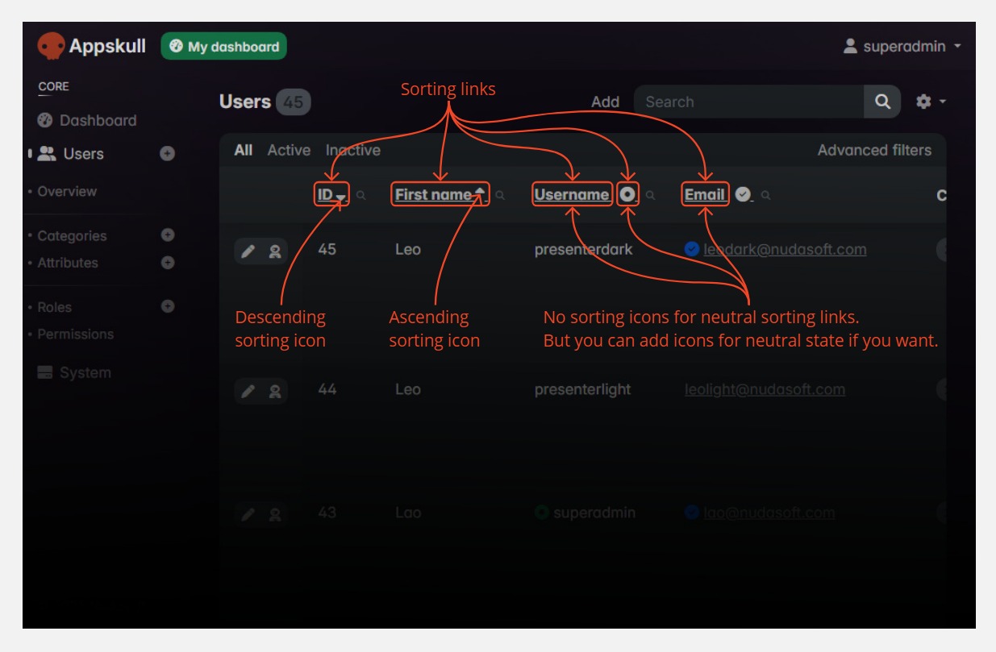Viewport: 996px width, 652px height.
Task: Select the Inactive filter tab
Action: (353, 150)
